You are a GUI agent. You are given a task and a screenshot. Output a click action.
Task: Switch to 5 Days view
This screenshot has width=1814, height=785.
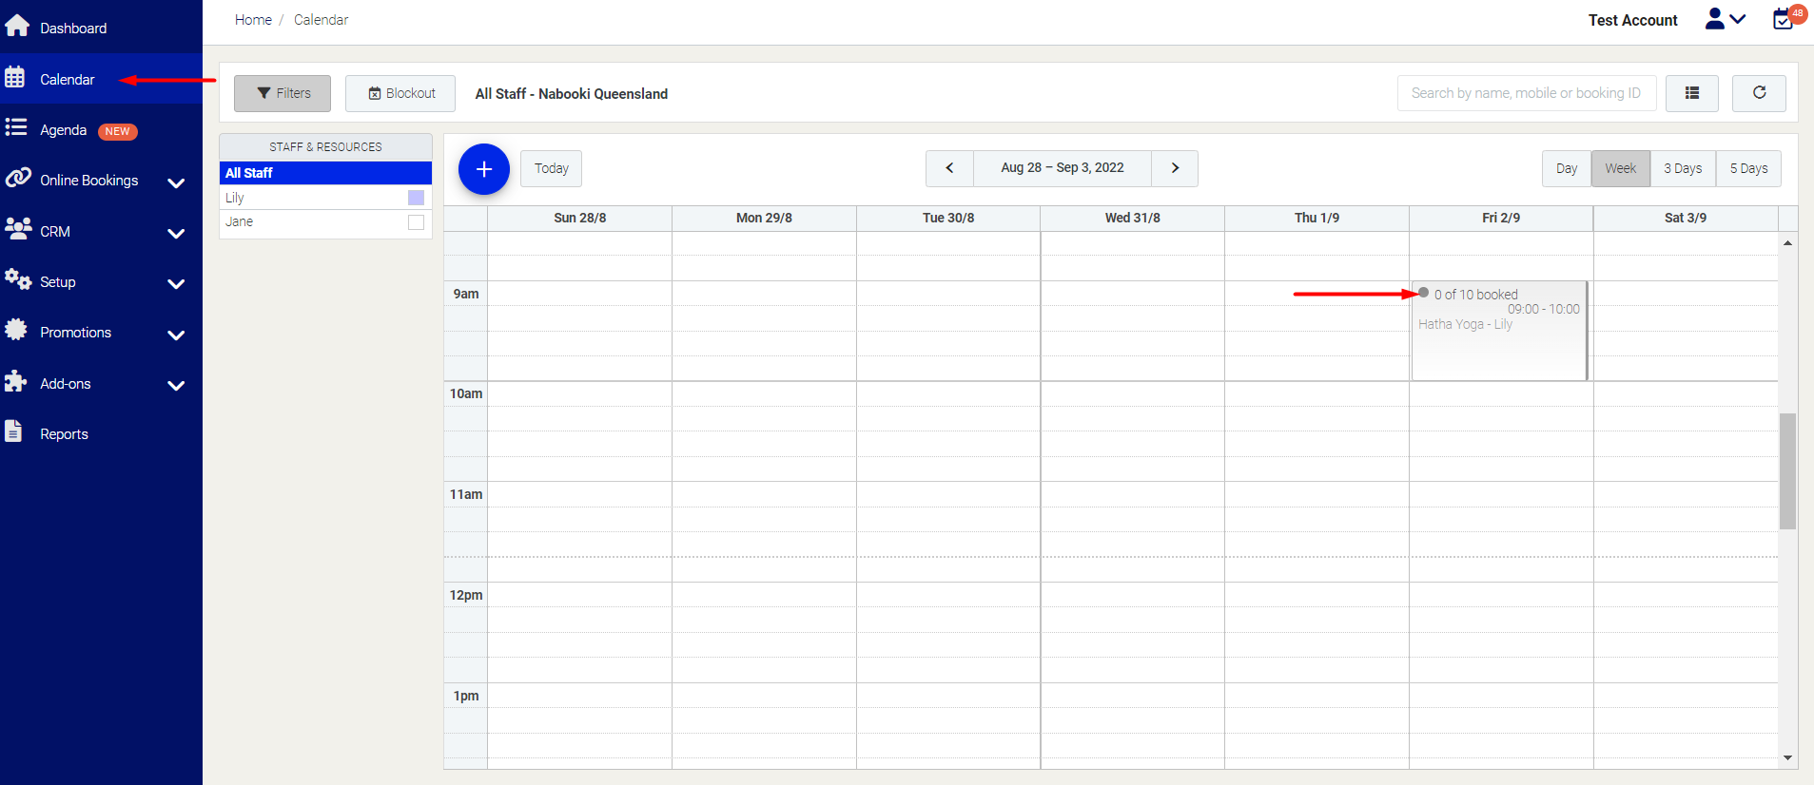click(1748, 168)
